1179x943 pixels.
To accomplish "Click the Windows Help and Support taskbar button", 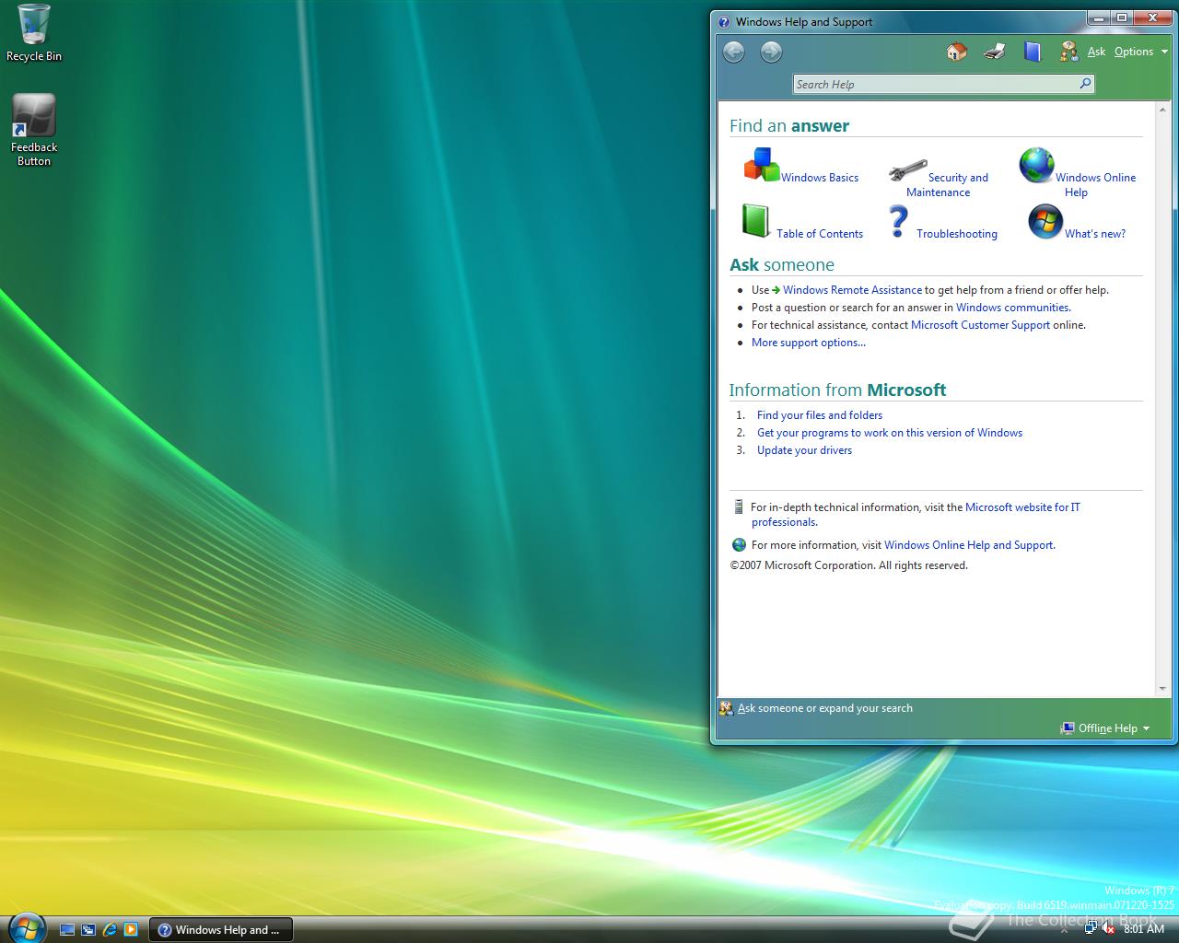I will (220, 930).
